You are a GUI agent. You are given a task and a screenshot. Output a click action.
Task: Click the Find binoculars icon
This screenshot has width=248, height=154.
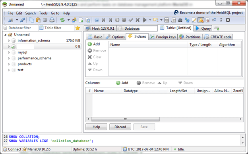[x=180, y=20]
